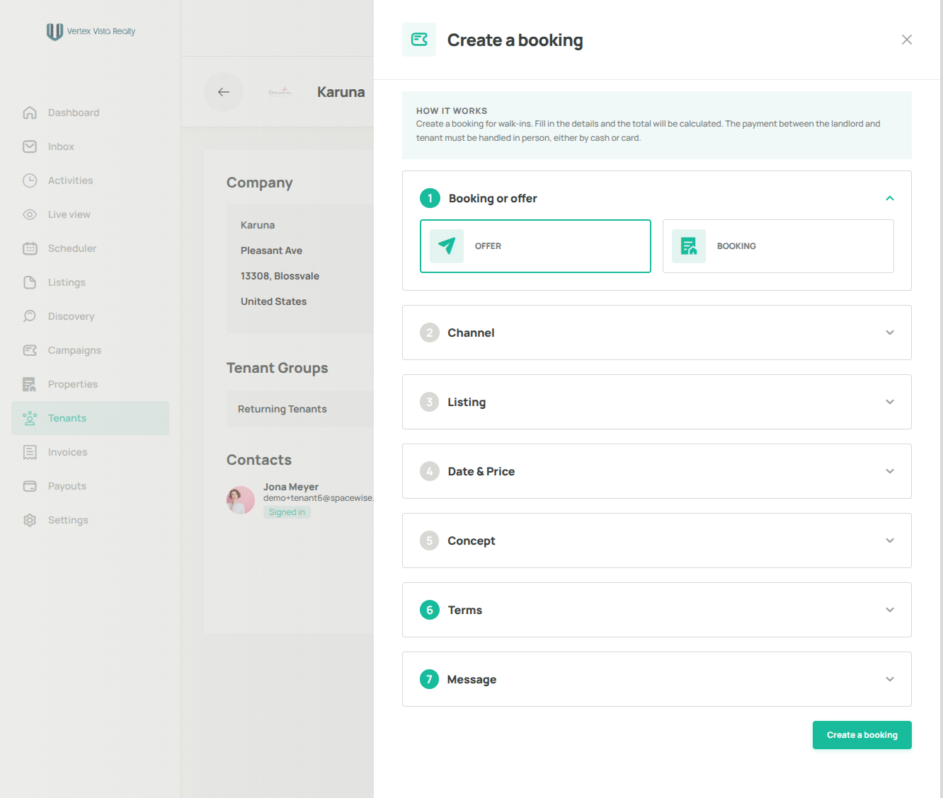Viewport: 943px width, 798px height.
Task: Click the Dashboard home icon in sidebar
Action: [x=30, y=112]
